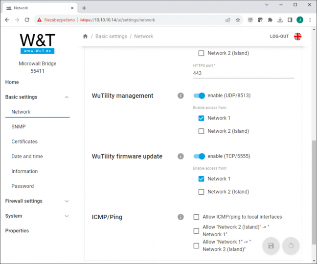Bookmark this page with star icon
This screenshot has height=264, width=317.
(x=238, y=20)
